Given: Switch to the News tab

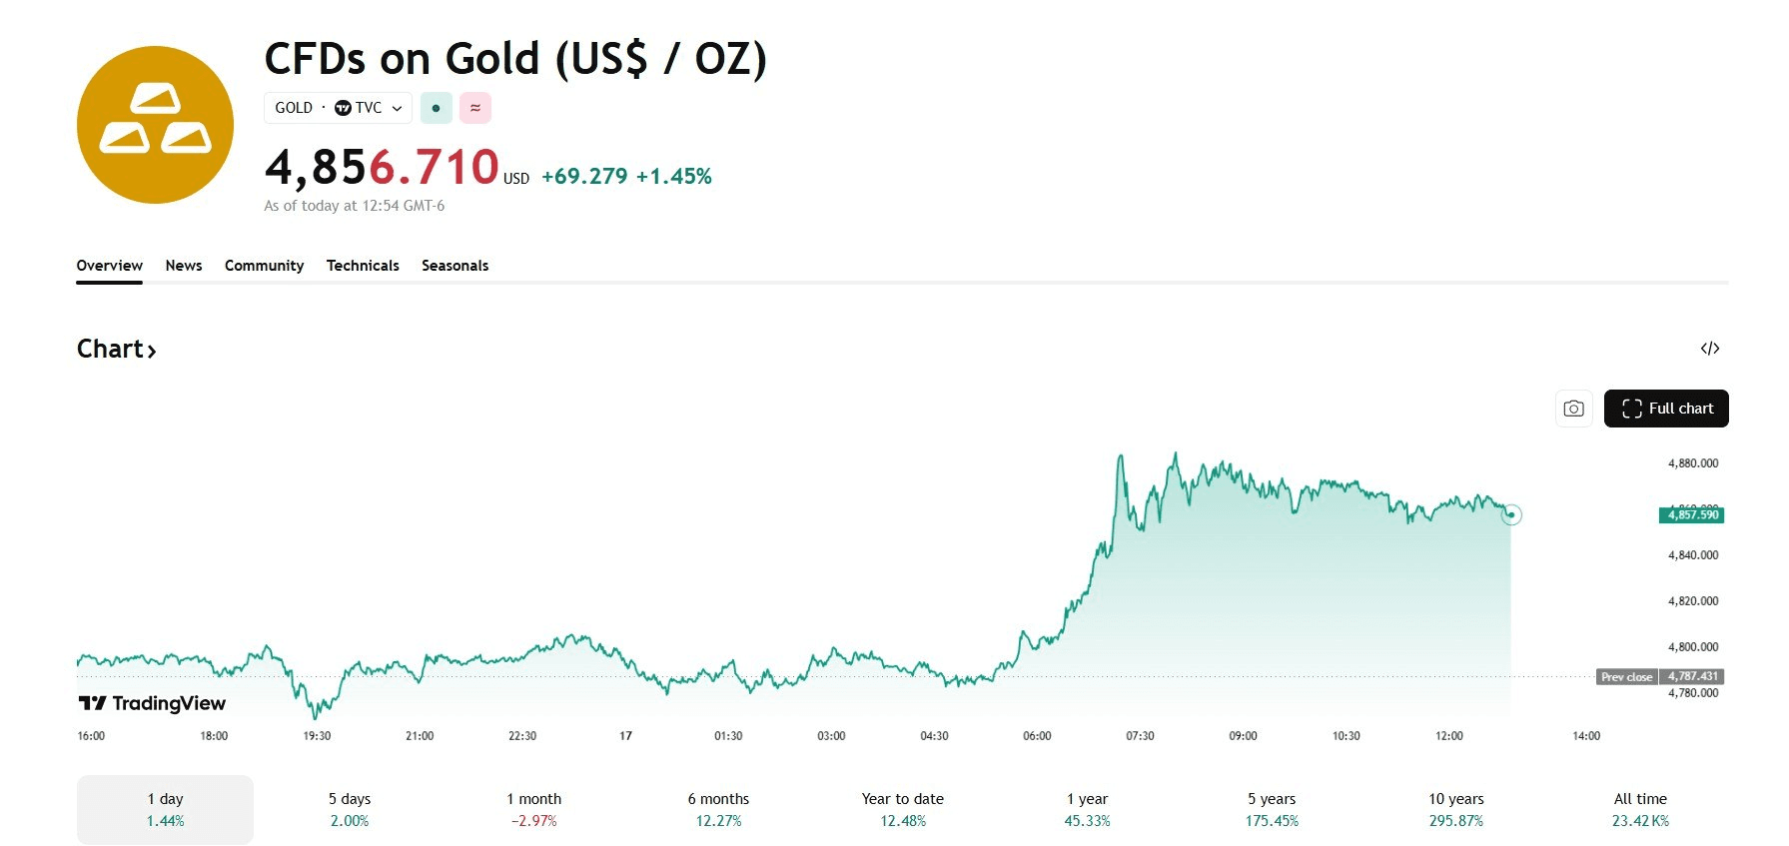Looking at the screenshot, I should click(x=184, y=266).
